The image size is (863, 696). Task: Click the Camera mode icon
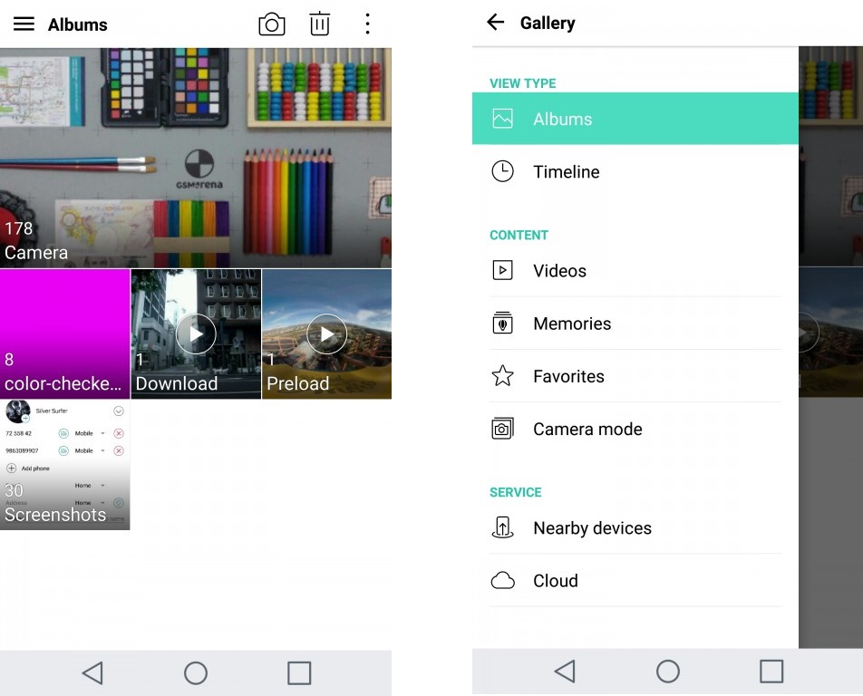tap(502, 429)
